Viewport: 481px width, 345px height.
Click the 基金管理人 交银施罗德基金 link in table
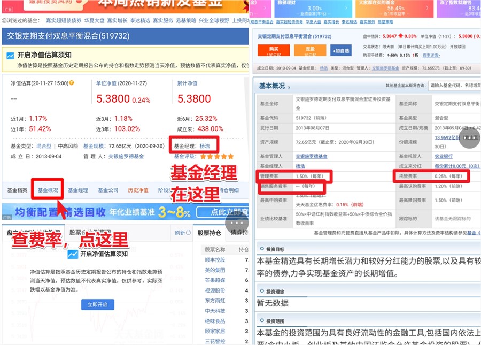point(312,156)
